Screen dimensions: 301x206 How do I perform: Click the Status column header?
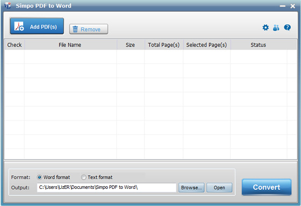coord(259,45)
